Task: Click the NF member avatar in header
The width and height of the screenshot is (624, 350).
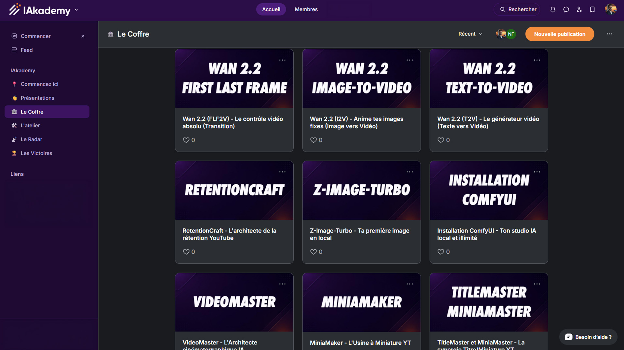Action: coord(511,34)
